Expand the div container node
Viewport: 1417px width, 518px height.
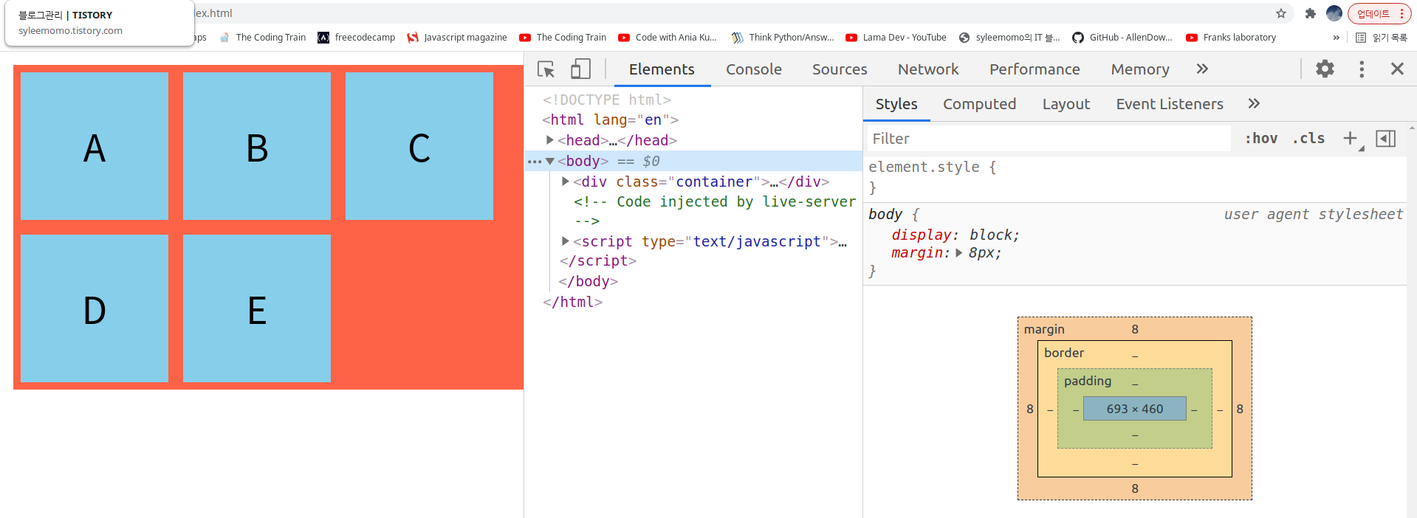click(x=566, y=181)
